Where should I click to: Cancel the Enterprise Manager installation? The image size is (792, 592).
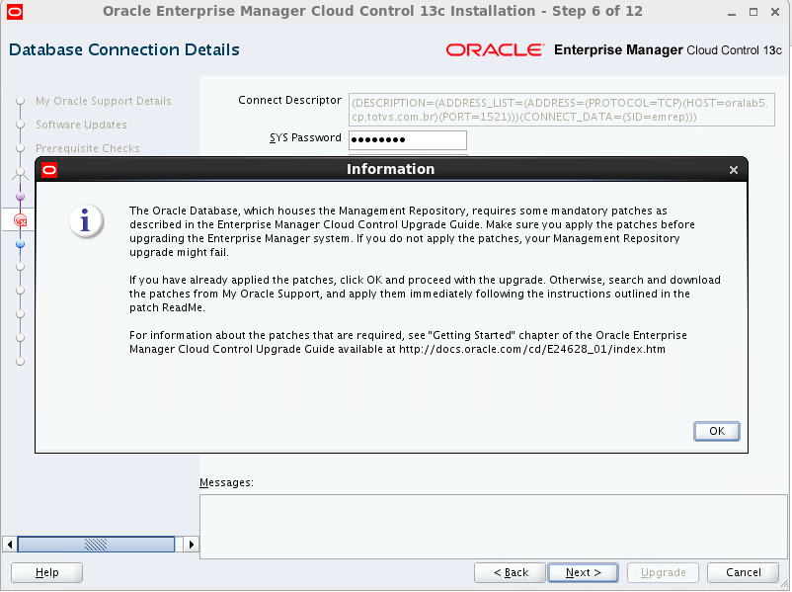pos(743,572)
